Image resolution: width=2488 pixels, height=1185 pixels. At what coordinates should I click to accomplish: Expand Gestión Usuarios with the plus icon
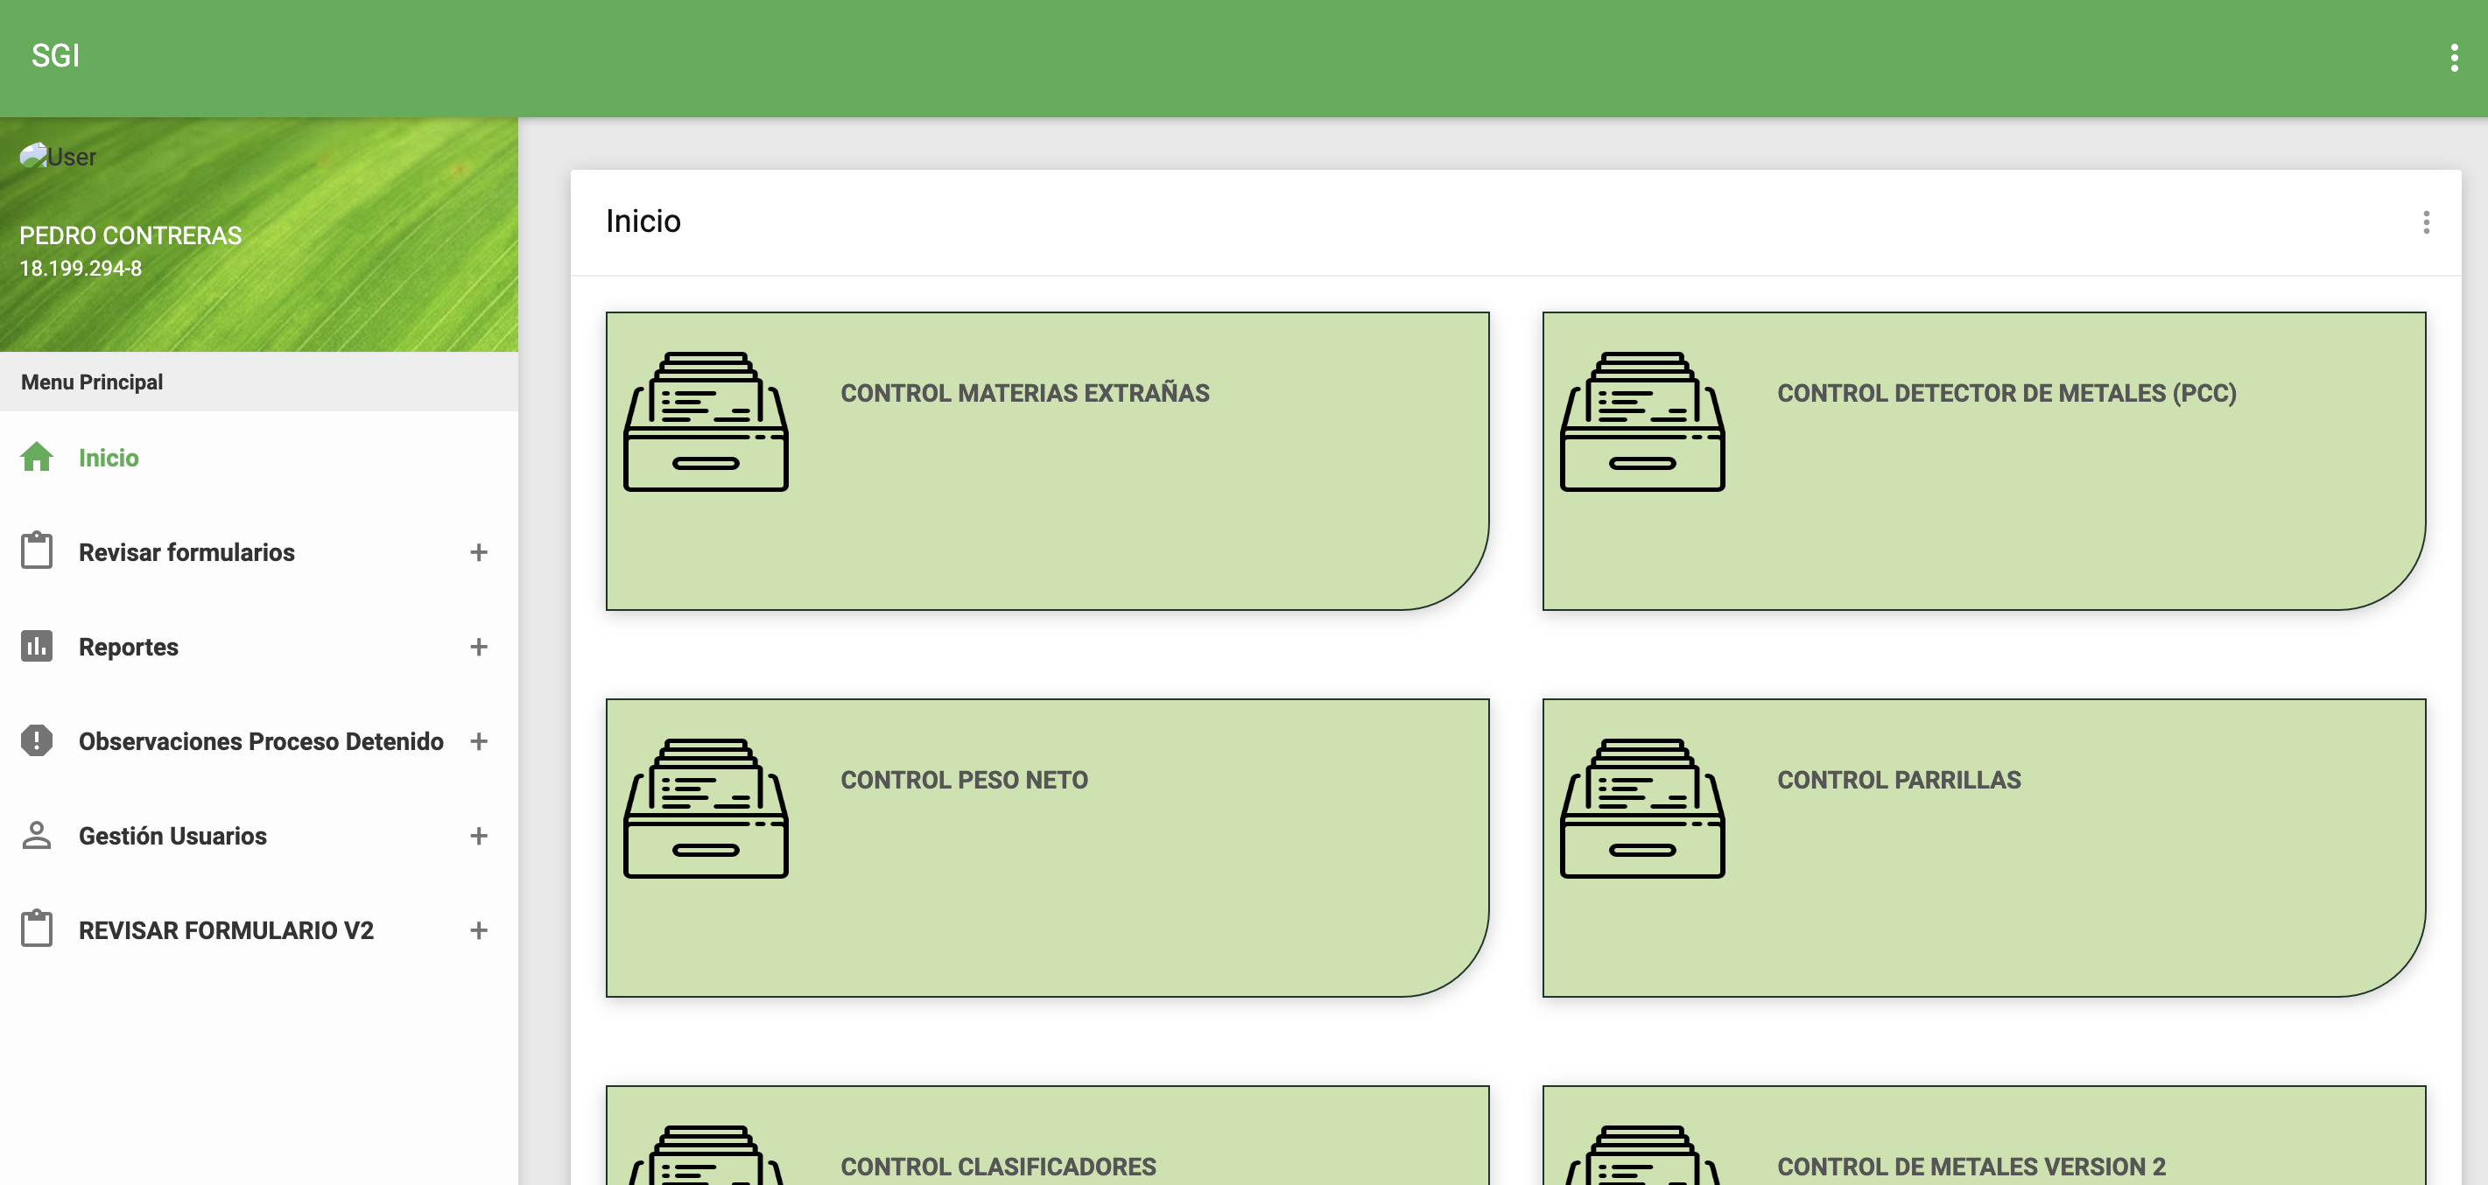(x=478, y=836)
